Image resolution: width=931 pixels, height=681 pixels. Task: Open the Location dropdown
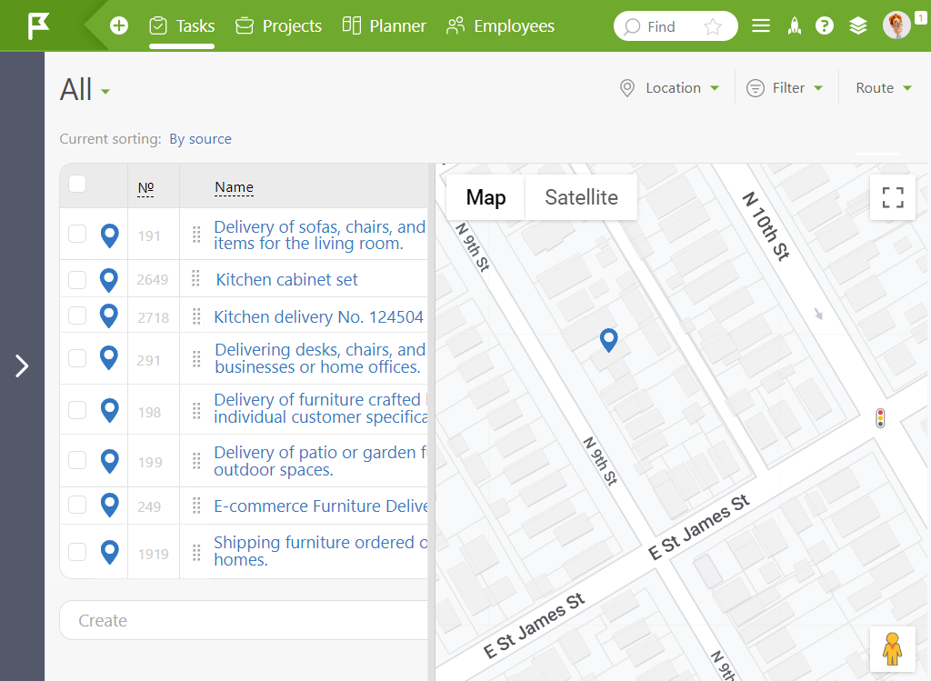tap(669, 88)
